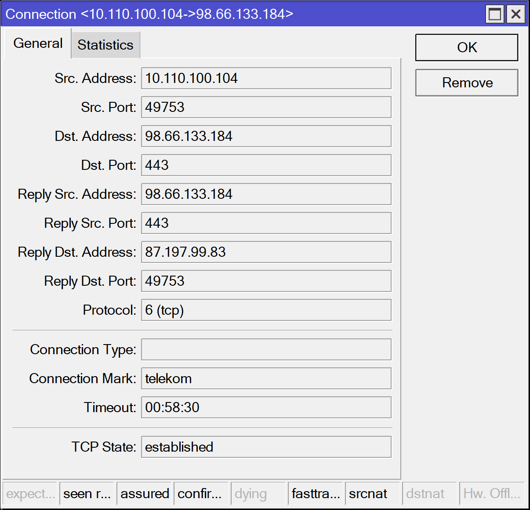Switch to the Statistics tab
The width and height of the screenshot is (530, 510).
[105, 44]
